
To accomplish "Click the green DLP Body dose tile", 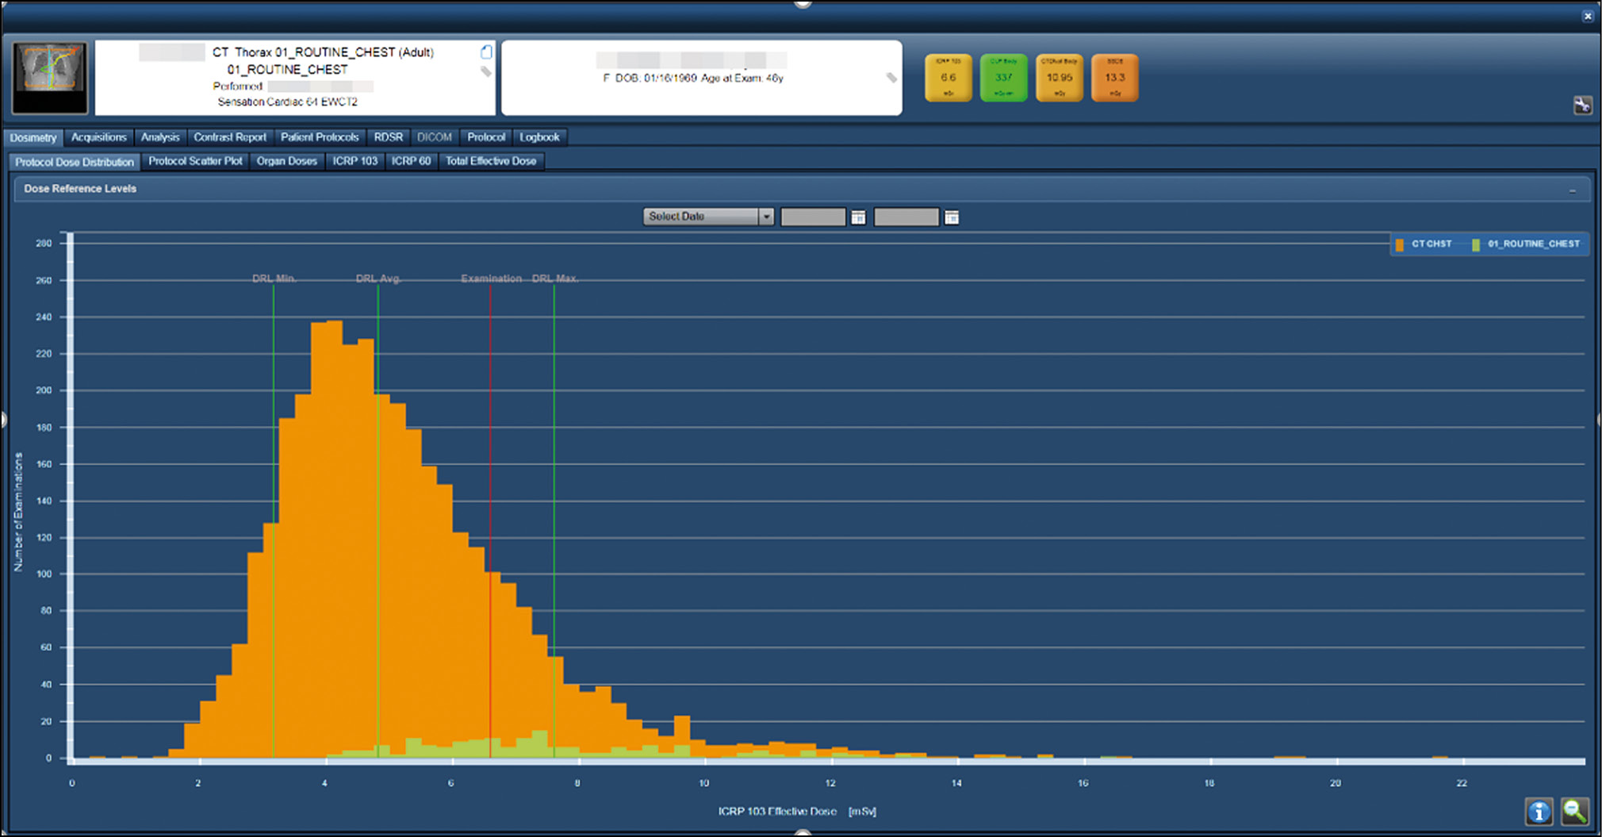I will (1004, 78).
